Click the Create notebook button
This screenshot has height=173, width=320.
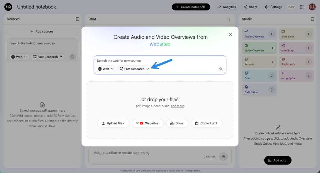191,7
